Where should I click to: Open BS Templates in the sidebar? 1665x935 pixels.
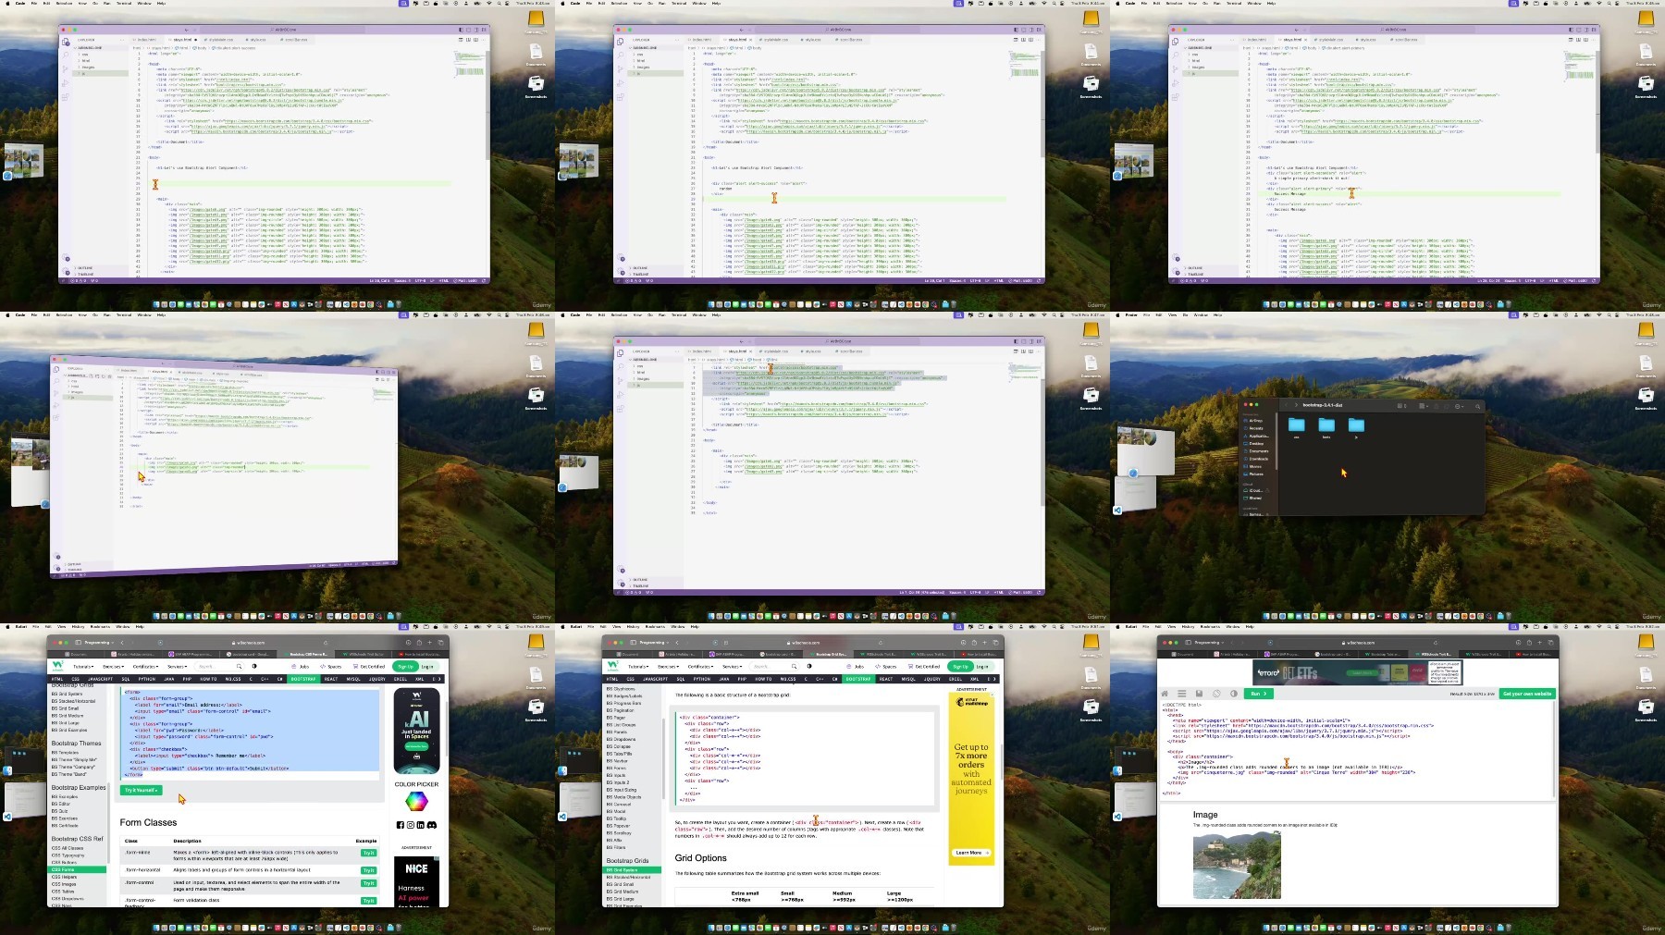click(65, 752)
